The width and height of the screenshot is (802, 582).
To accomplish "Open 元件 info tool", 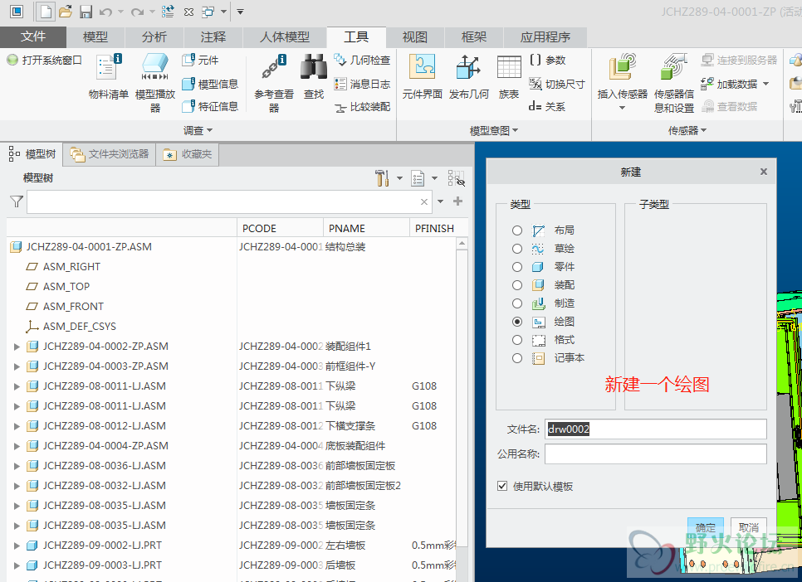I will coord(201,60).
